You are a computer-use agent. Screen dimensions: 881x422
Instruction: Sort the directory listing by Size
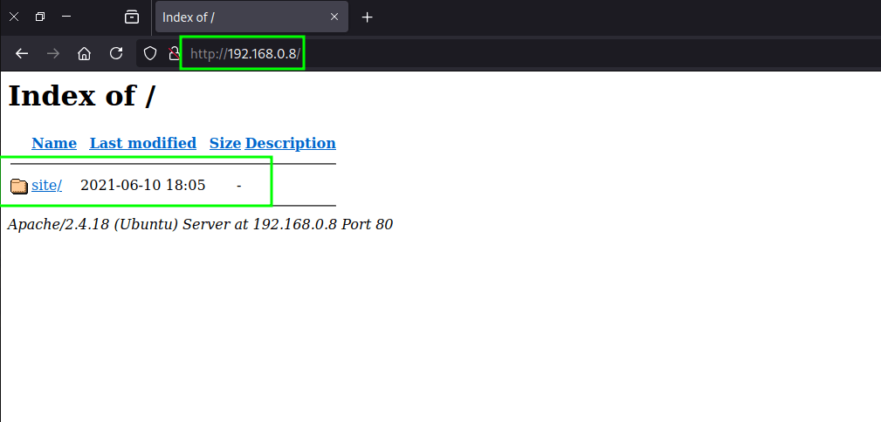(224, 143)
